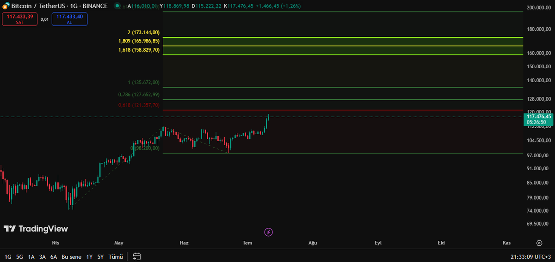The image size is (555, 262).
Task: Click the 200.000,00 price scale label
Action: coord(539,8)
